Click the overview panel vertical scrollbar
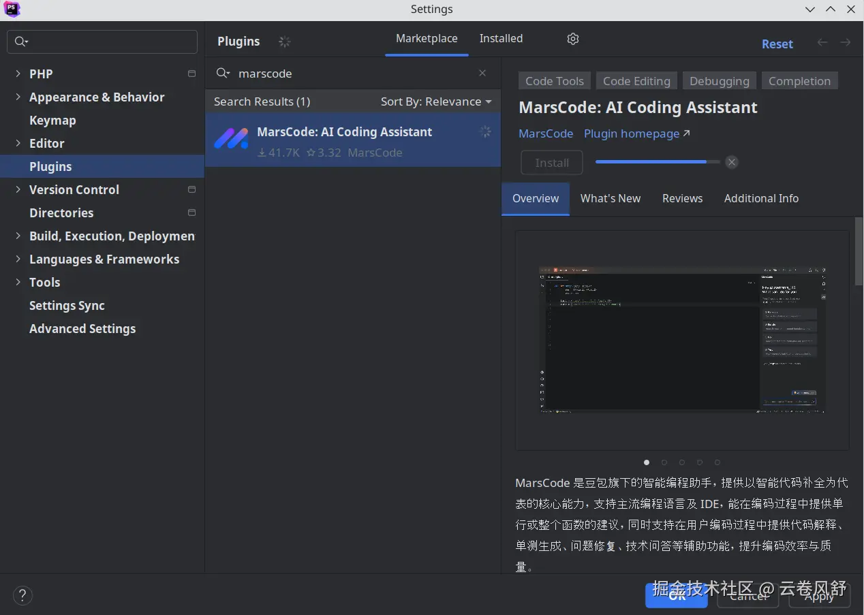 [x=859, y=251]
